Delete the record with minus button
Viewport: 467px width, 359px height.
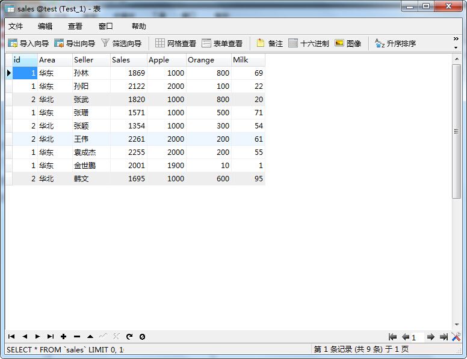click(77, 336)
